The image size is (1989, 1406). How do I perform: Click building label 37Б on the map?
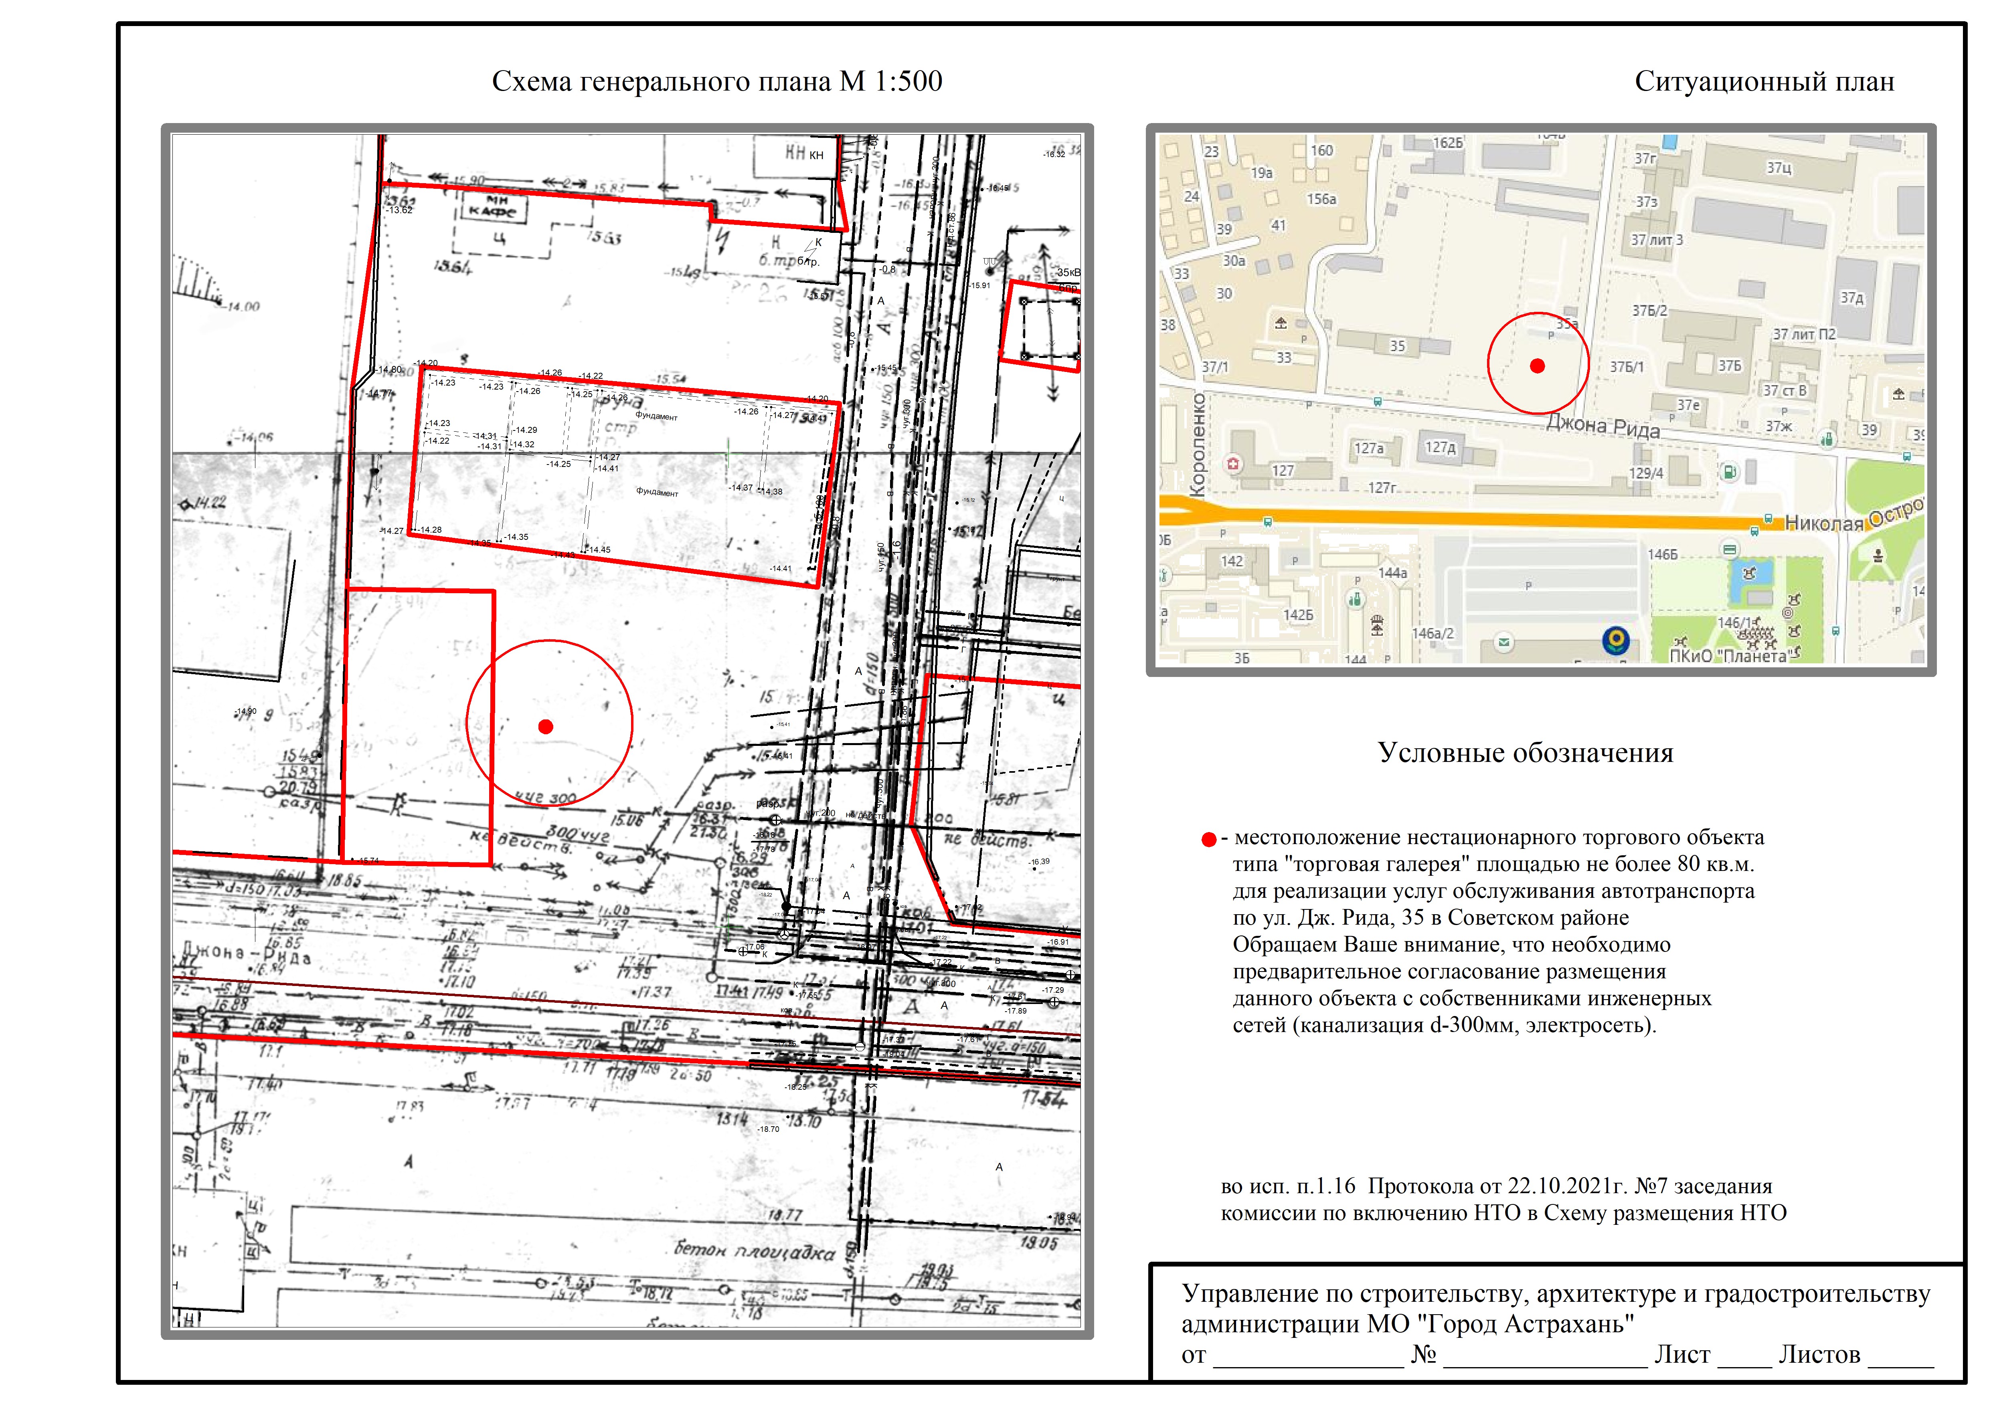[1729, 366]
